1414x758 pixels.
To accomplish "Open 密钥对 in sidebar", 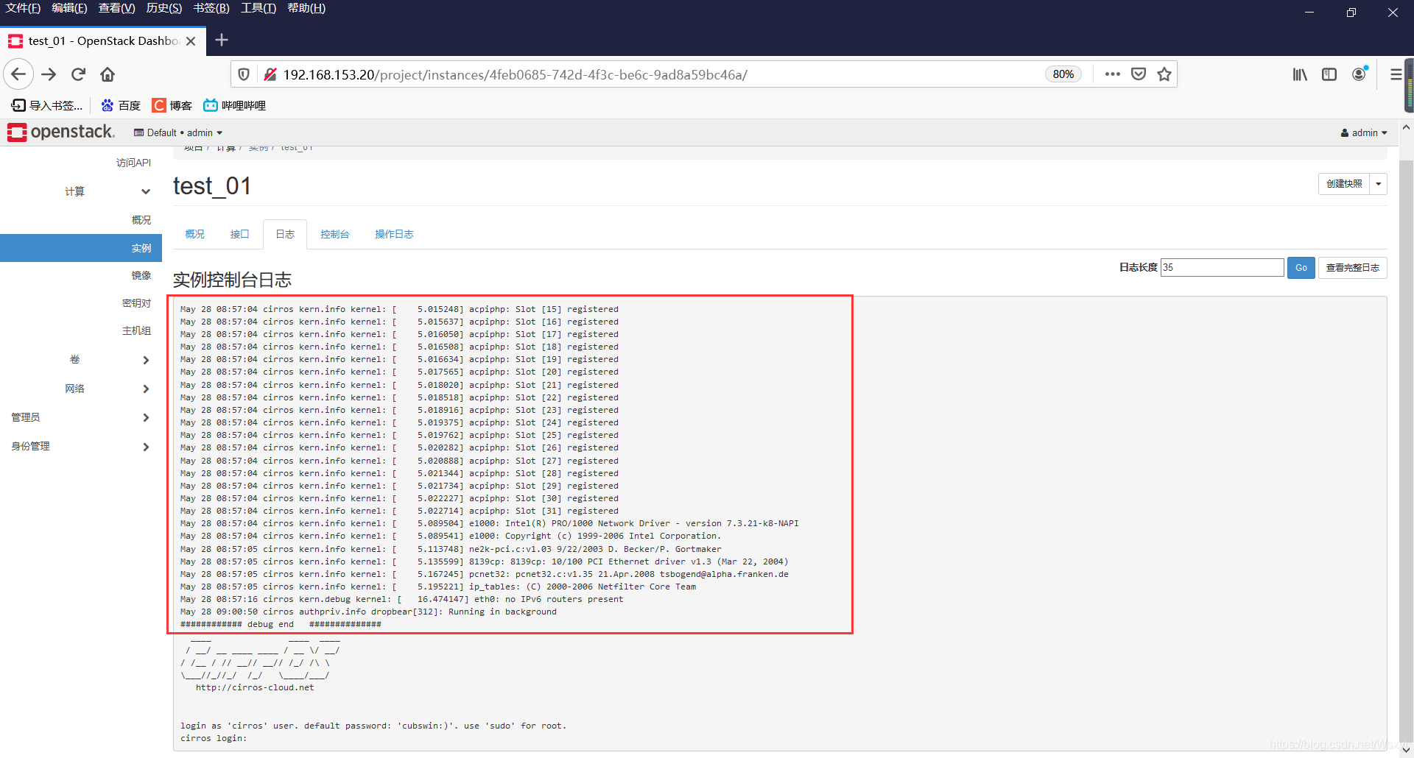I will pyautogui.click(x=136, y=303).
